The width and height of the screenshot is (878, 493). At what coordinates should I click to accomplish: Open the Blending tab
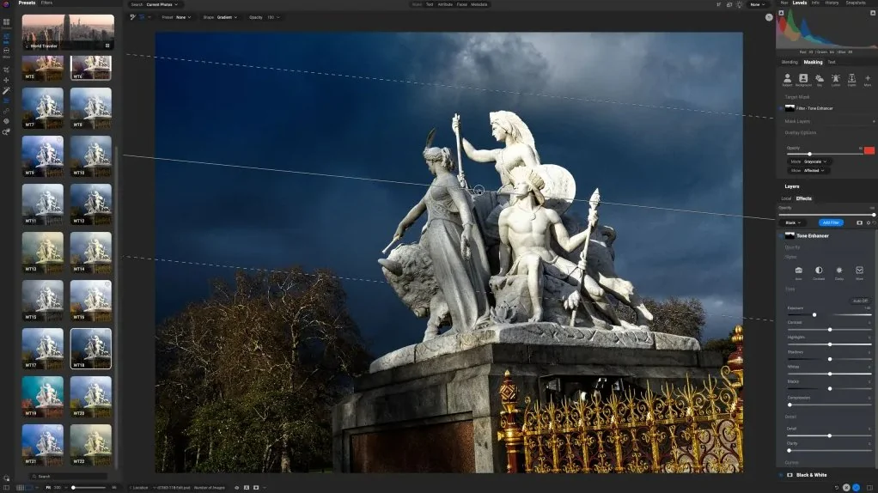790,62
